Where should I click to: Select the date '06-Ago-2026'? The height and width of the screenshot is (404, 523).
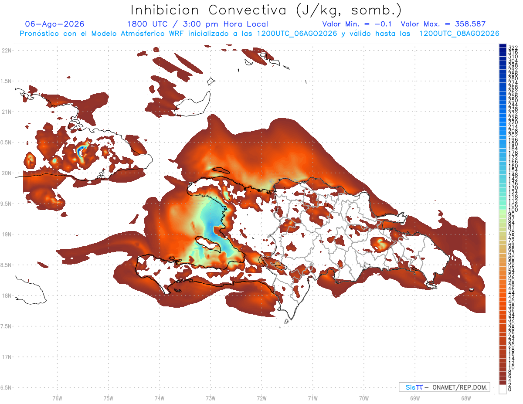(x=55, y=24)
